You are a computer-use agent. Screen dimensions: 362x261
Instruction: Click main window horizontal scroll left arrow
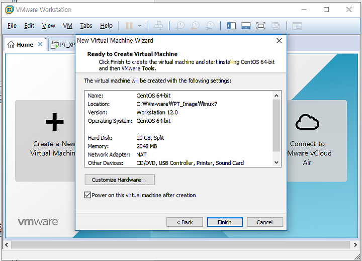pos(7,245)
